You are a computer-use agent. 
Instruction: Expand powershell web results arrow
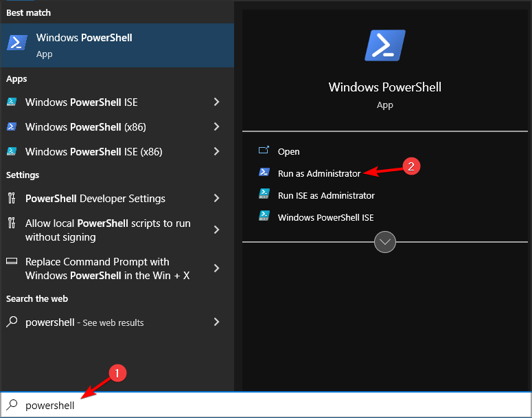click(x=216, y=322)
